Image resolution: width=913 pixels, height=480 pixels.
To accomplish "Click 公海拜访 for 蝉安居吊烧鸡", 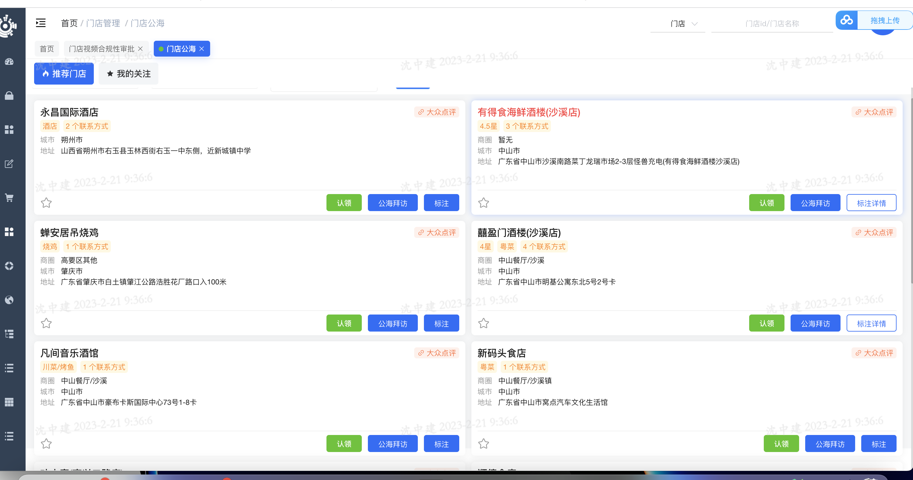I will coord(393,323).
